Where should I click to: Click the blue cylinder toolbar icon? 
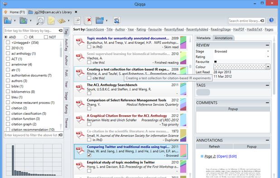click(116, 21)
